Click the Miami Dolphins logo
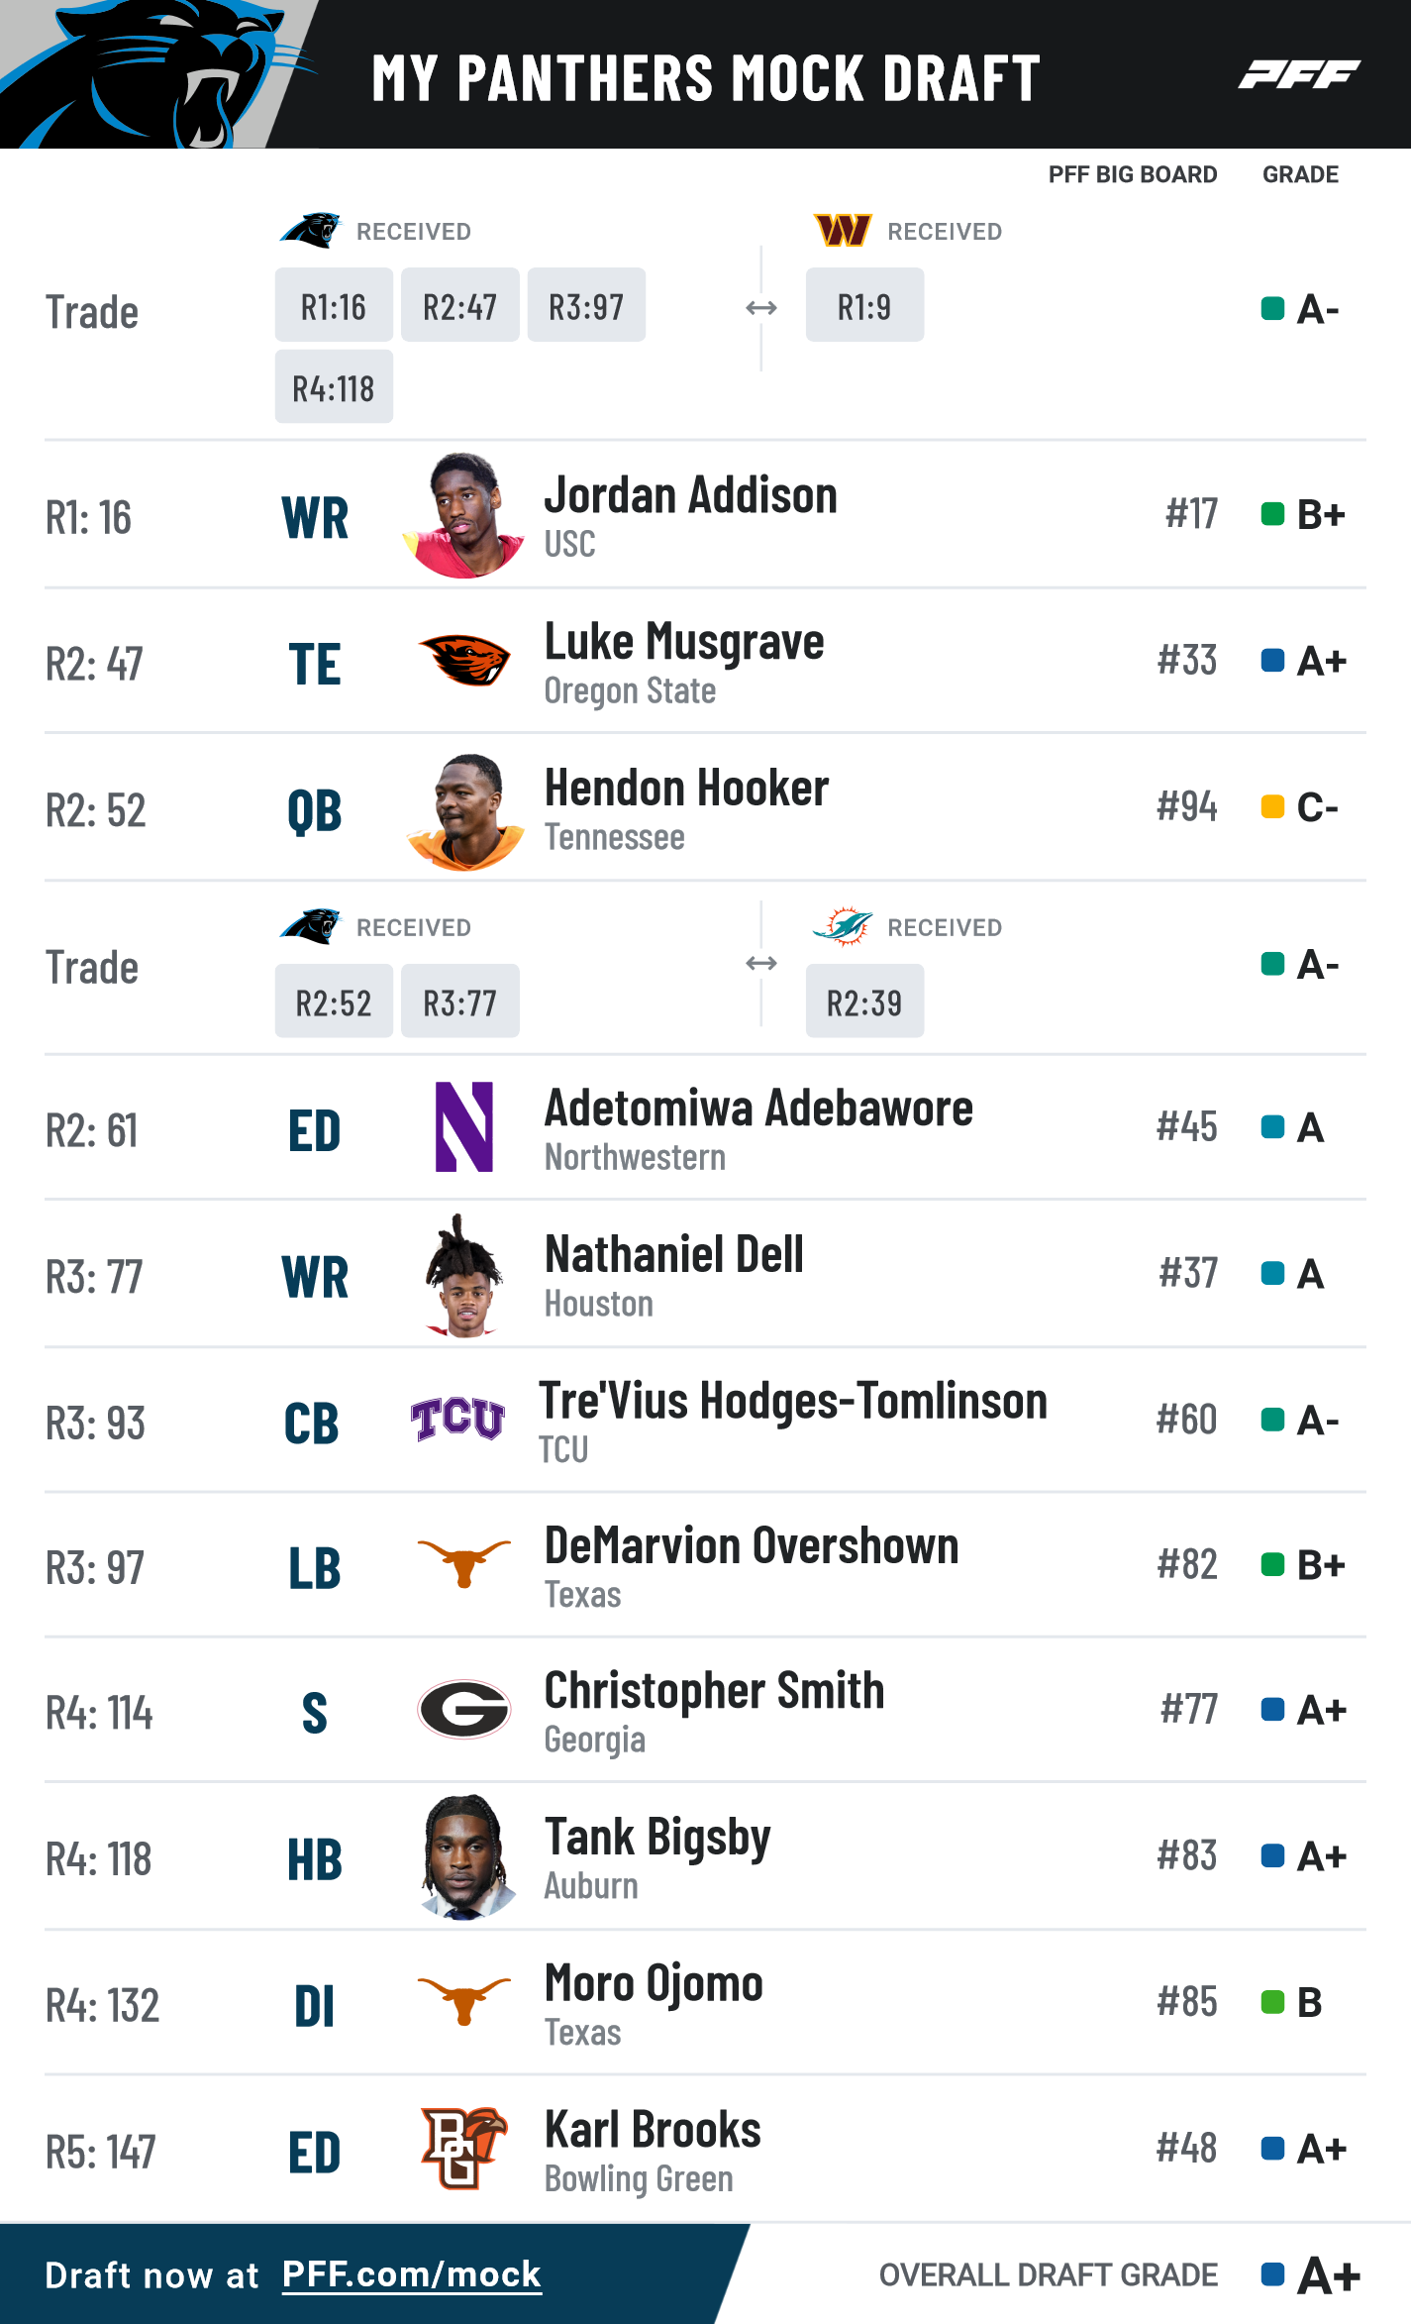Image resolution: width=1411 pixels, height=2324 pixels. [843, 926]
